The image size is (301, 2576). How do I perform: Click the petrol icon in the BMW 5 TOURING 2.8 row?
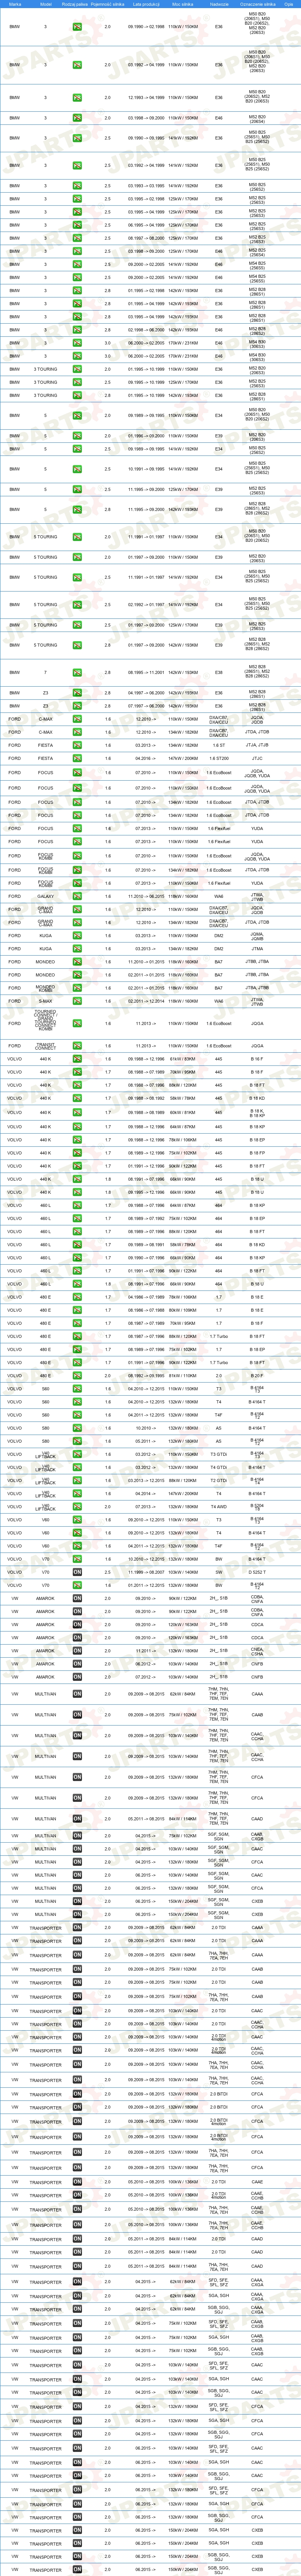pyautogui.click(x=77, y=645)
